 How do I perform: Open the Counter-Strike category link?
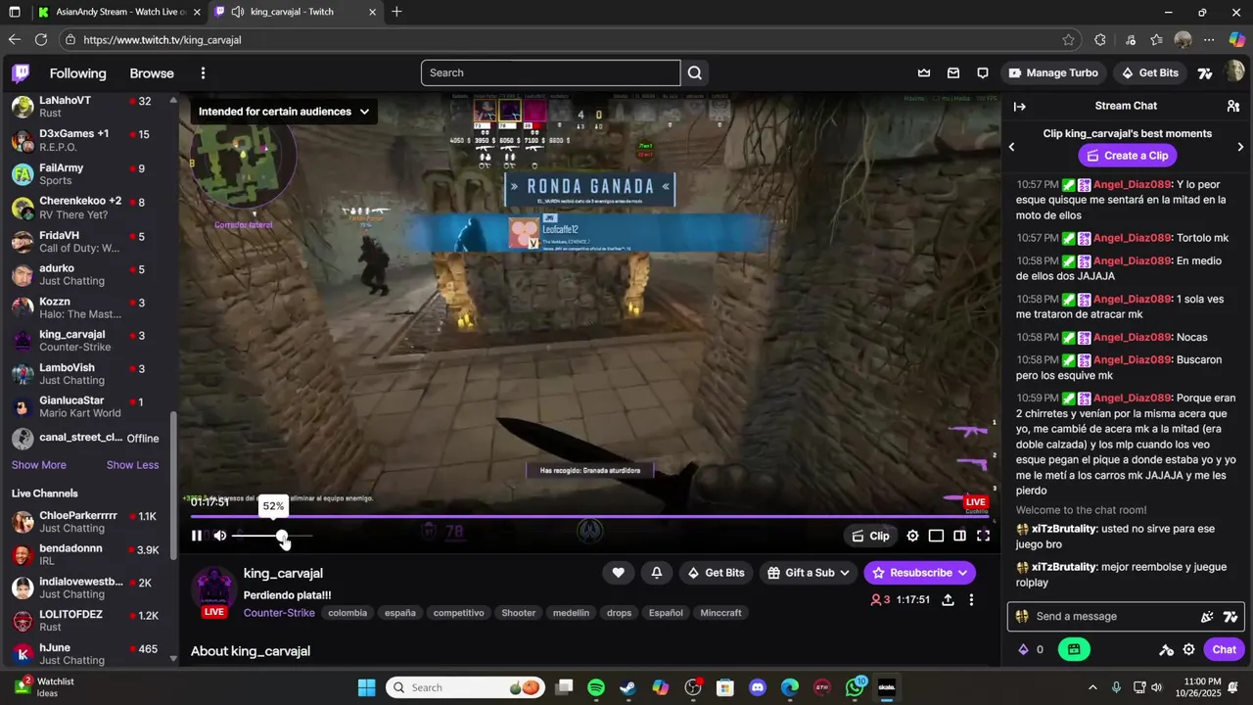(279, 613)
